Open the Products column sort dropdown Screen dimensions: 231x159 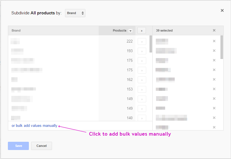[130, 31]
